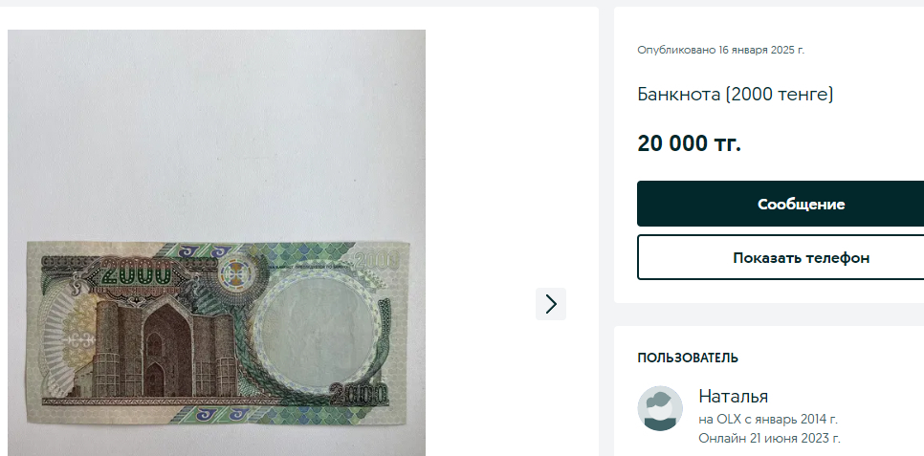Screen dimensions: 924x456
Task: Click the large green 2000 numeral on banknote
Action: click(136, 272)
